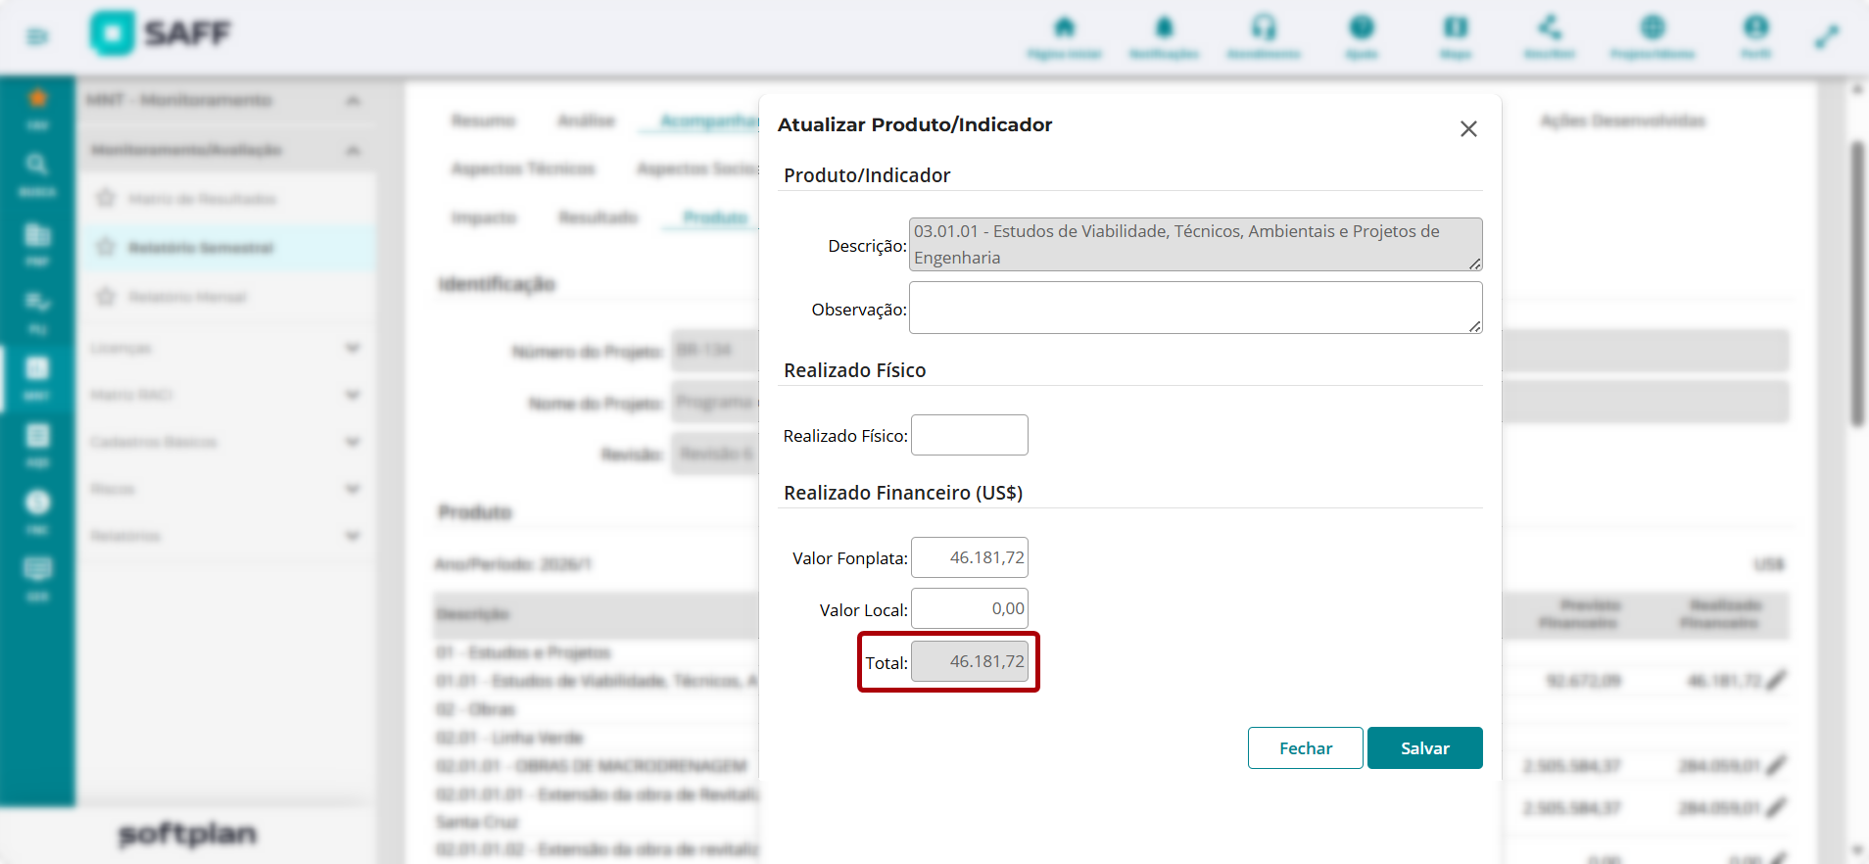Click the hamburger menu icon beside SAFF logo
1869x864 pixels.
(37, 37)
